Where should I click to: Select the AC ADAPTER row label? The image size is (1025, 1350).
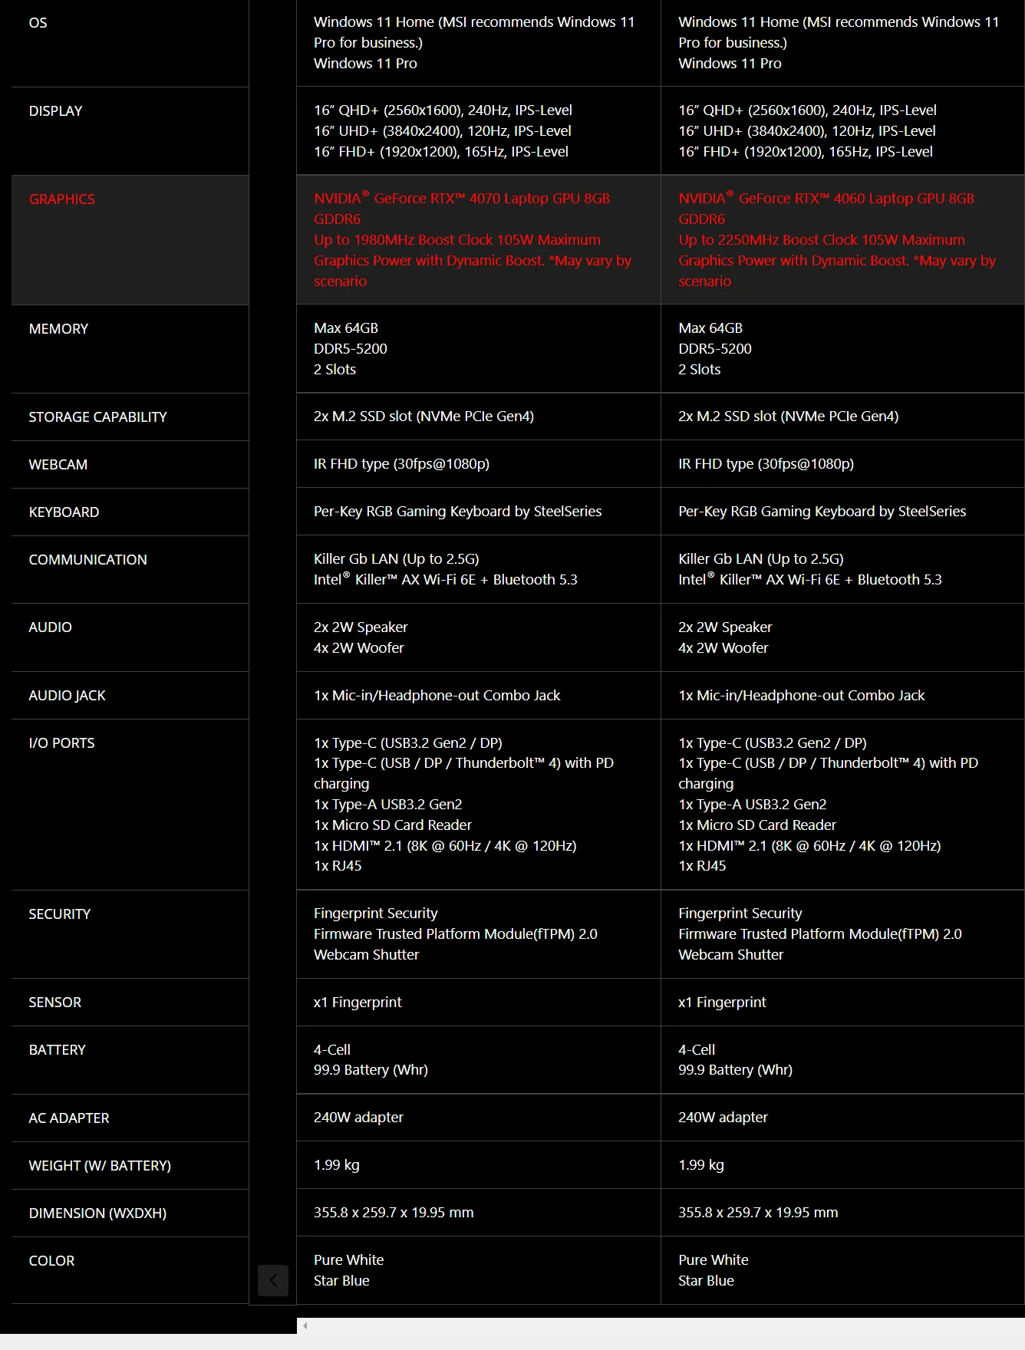click(69, 1118)
